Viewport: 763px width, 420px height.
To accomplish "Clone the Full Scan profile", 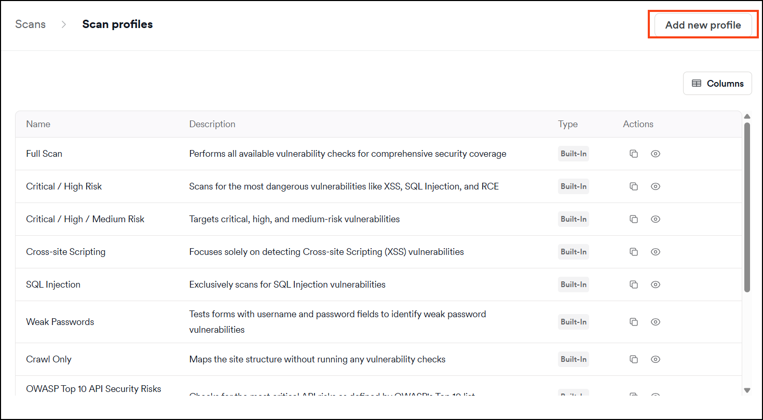I will (633, 154).
